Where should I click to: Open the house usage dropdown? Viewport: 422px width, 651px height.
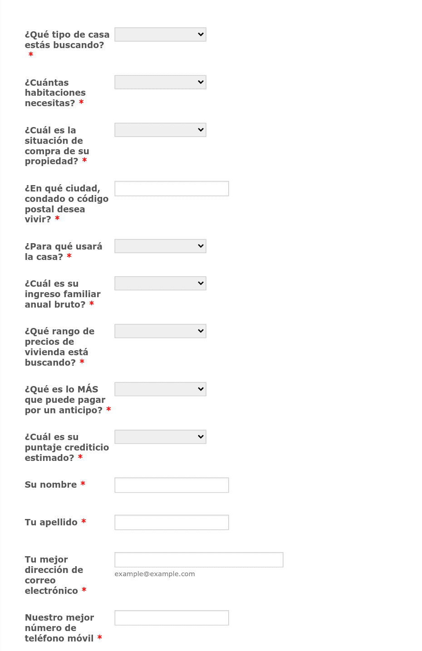coord(160,246)
